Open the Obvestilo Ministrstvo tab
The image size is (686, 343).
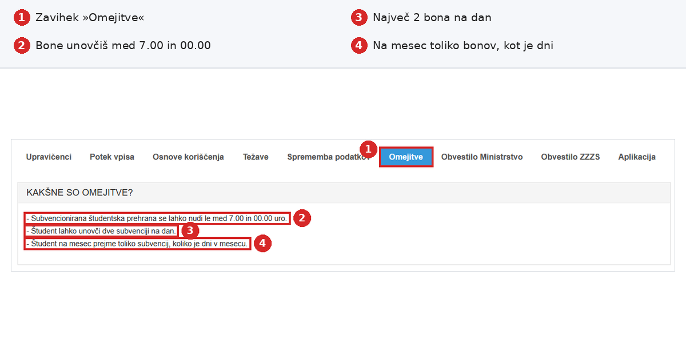coord(482,157)
